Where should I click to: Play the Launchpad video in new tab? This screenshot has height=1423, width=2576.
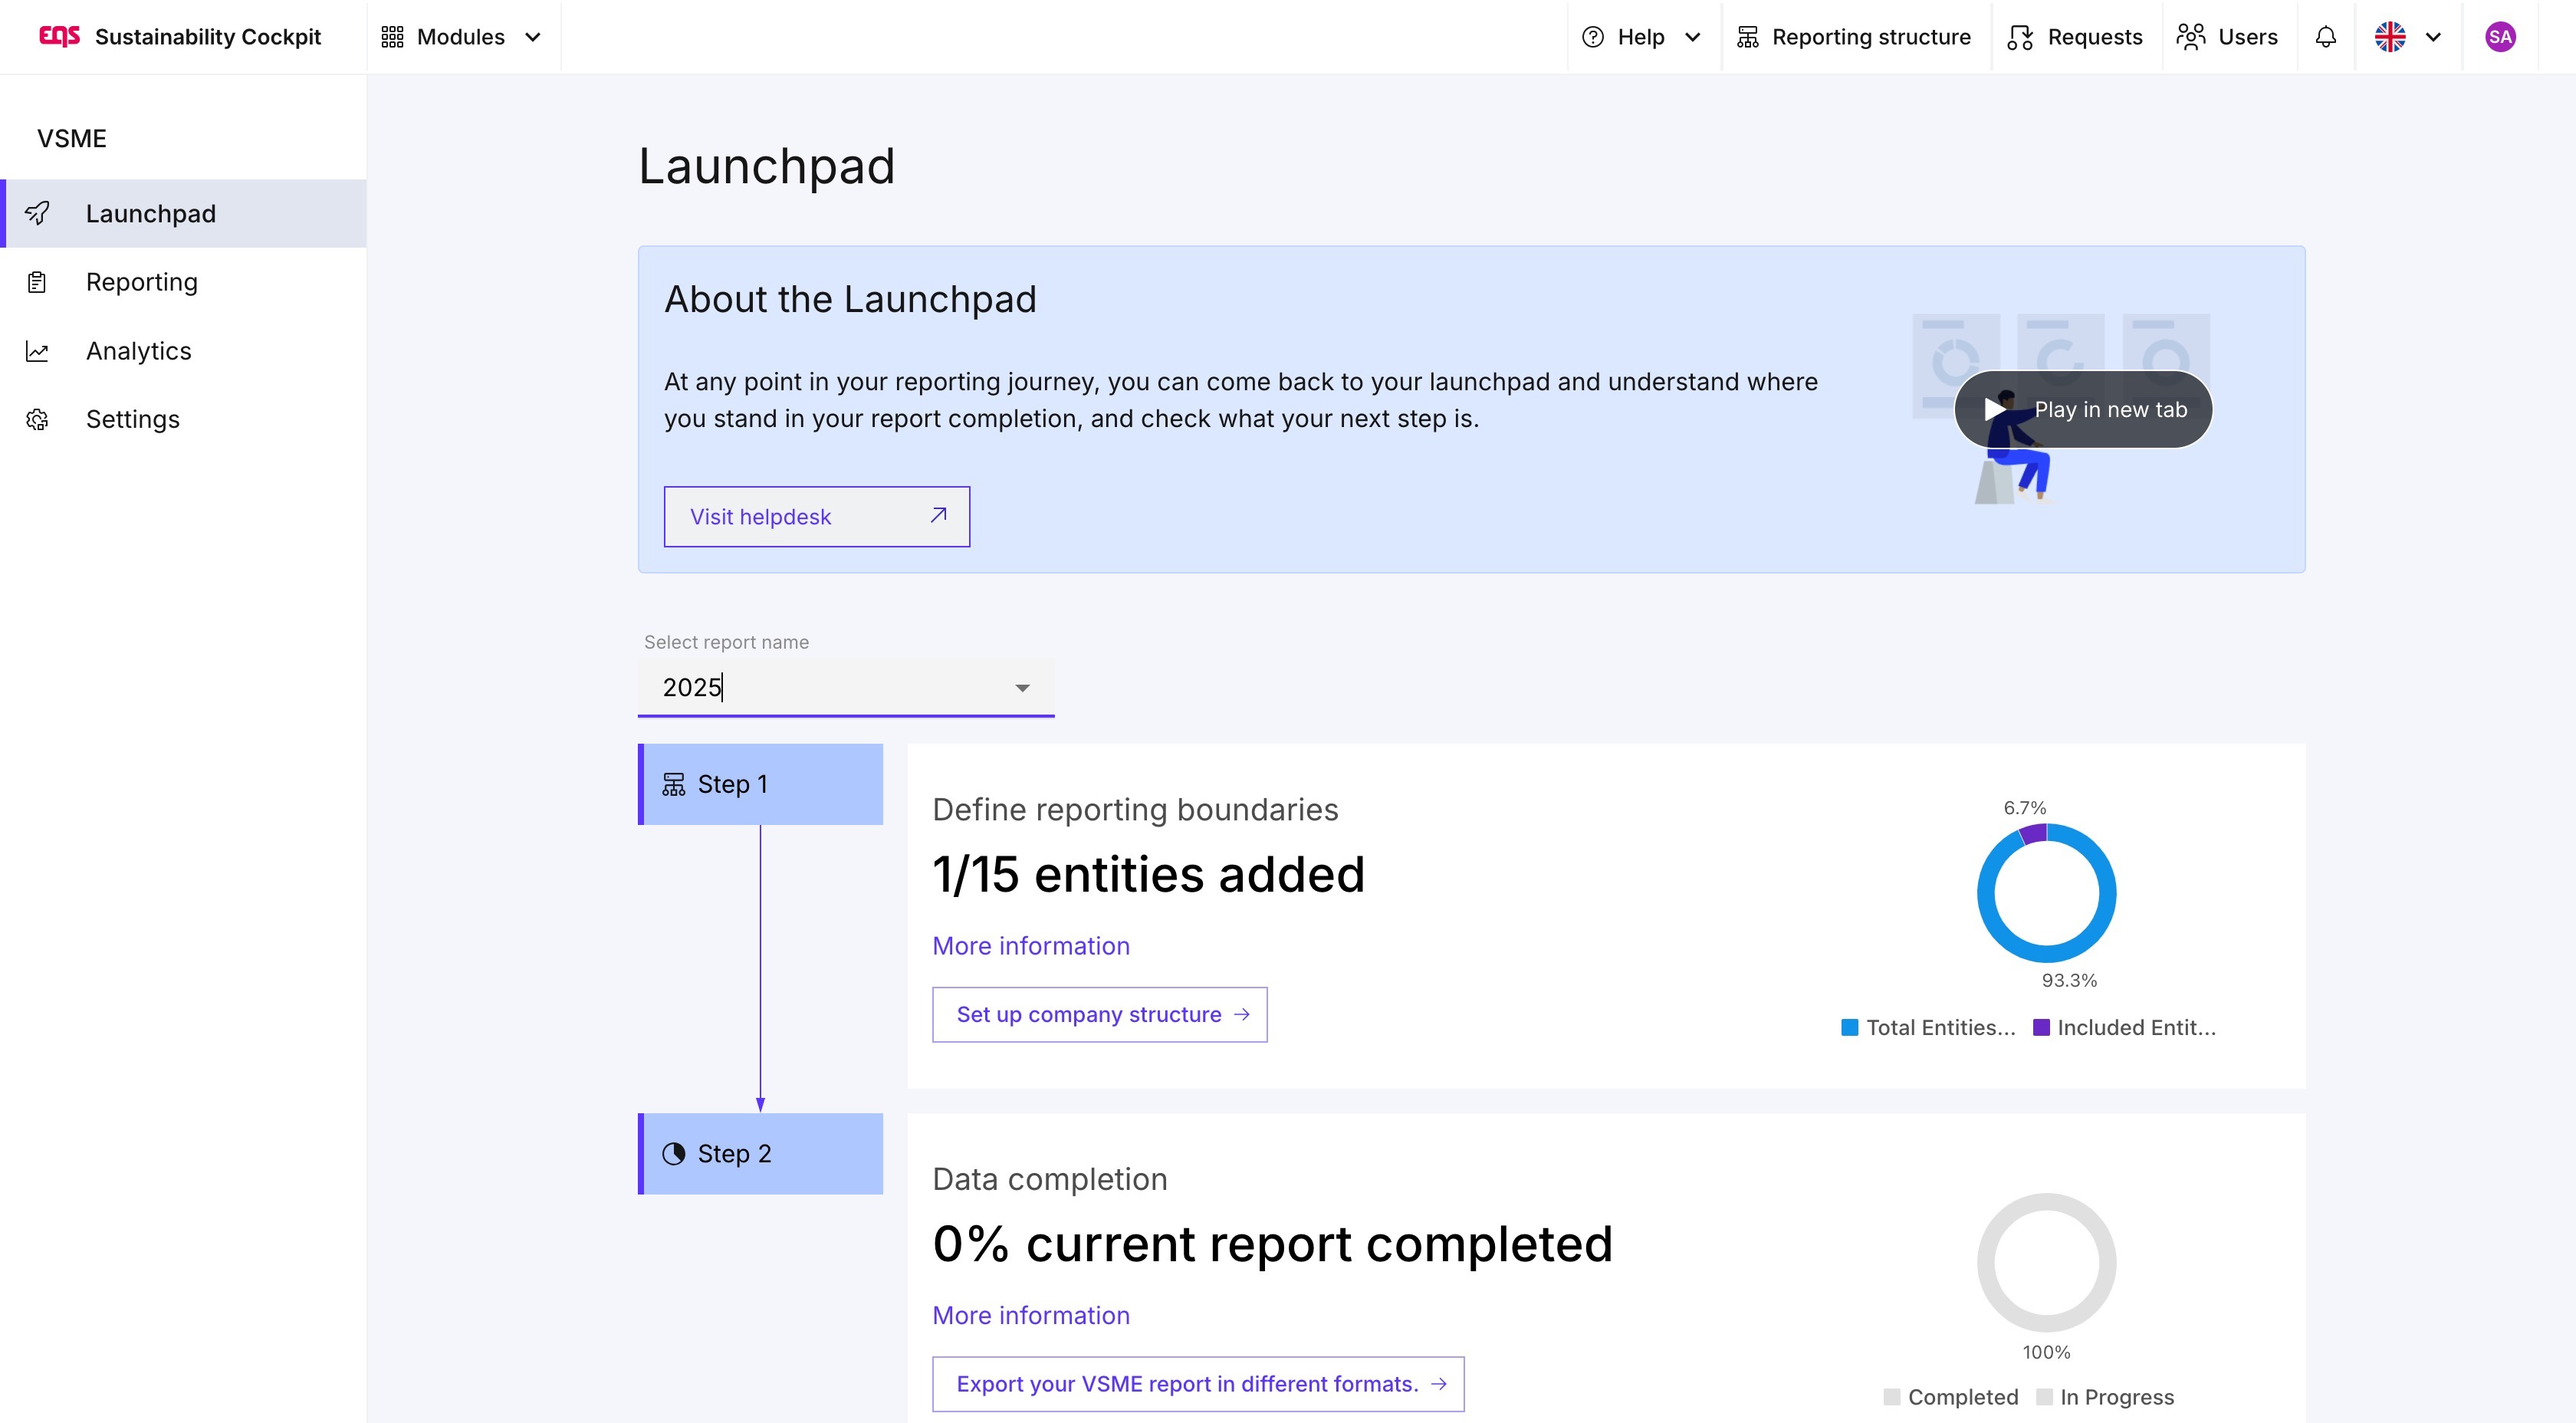coord(2083,409)
